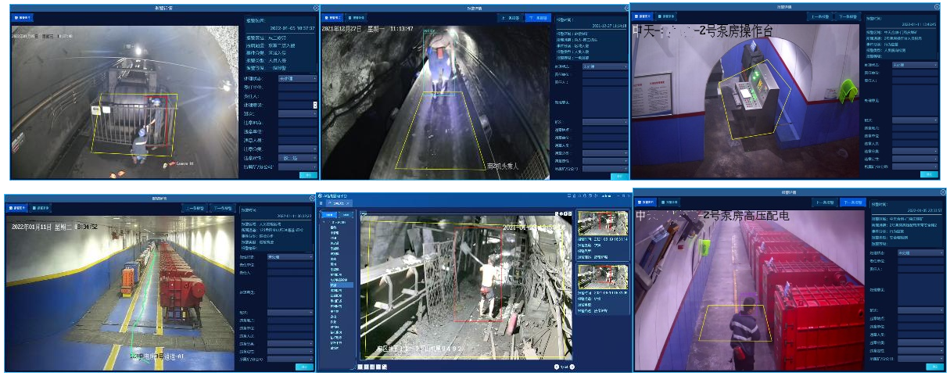Click the first layout icon below shovel worker video
950x376 pixels.
click(360, 367)
